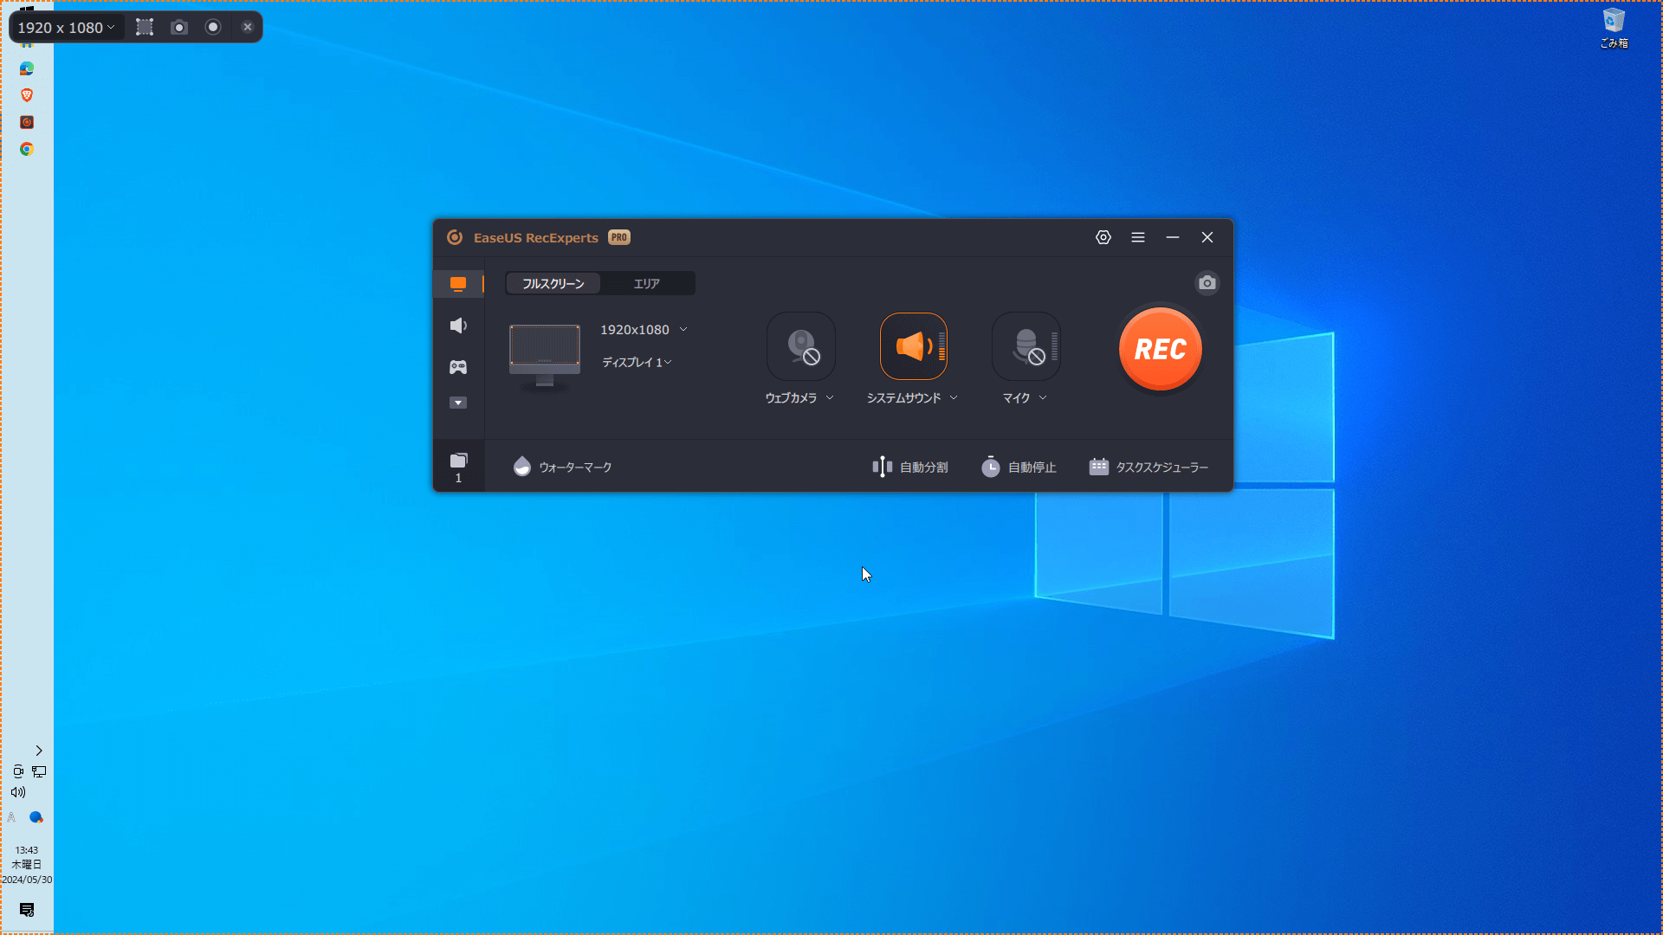Select the フルスクリーン tab
The height and width of the screenshot is (935, 1663).
coord(553,284)
